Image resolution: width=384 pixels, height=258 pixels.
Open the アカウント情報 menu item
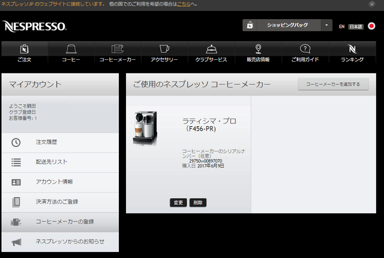(60, 182)
